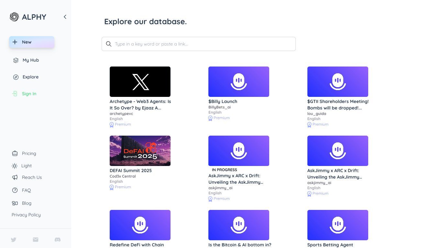Open the Archetype - Web3 Agents title

[140, 105]
